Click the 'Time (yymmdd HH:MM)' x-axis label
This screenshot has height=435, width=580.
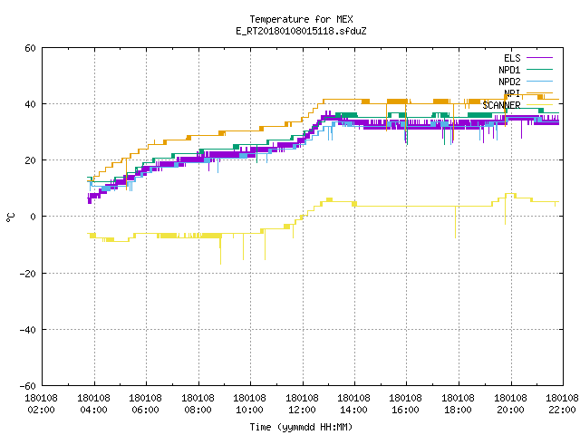[301, 427]
